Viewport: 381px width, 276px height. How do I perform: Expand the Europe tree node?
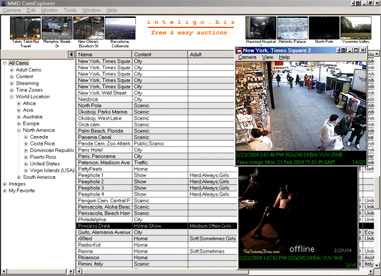point(18,123)
